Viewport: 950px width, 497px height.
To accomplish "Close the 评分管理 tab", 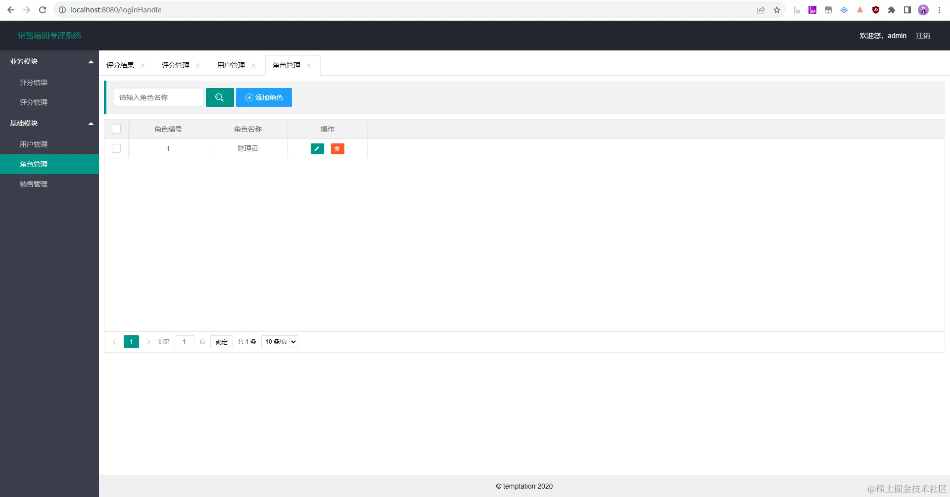I will [198, 65].
